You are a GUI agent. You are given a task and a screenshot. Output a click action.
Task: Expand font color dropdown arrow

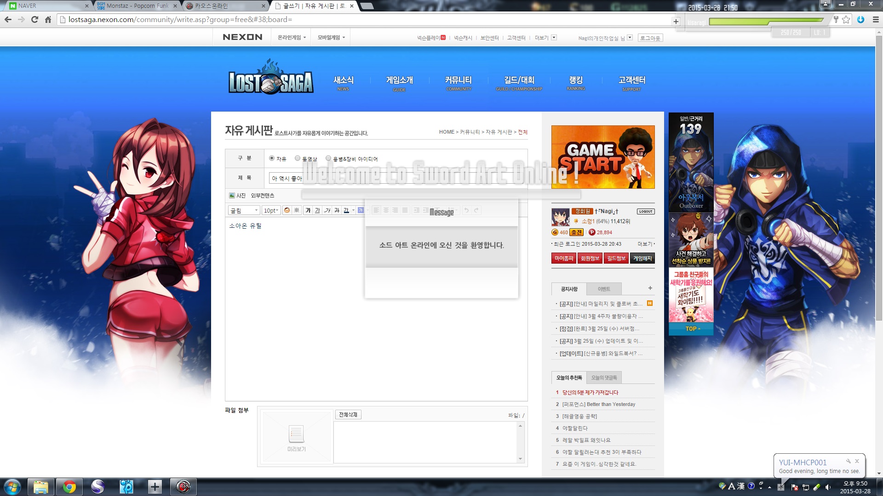click(x=353, y=210)
